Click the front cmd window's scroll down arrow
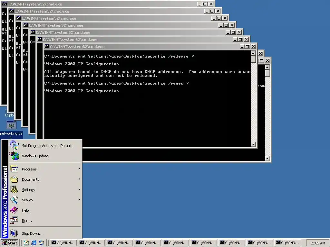The image size is (330, 247). [253, 144]
